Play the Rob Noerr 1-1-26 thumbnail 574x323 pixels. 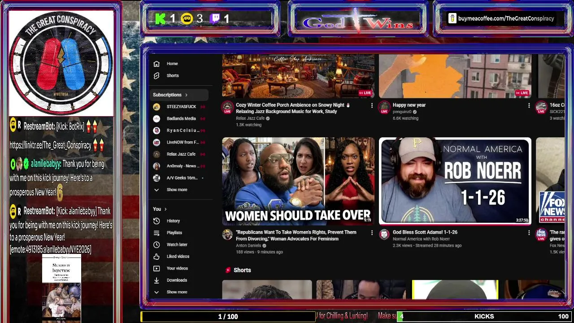tap(455, 181)
